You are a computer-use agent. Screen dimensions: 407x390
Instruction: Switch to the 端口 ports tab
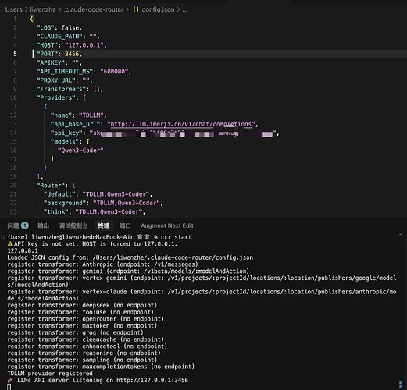click(x=125, y=225)
